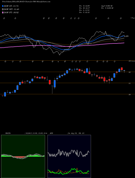Click the 6.09 value label on EMA chart
This screenshot has height=178, width=135.
pyautogui.click(x=126, y=36)
